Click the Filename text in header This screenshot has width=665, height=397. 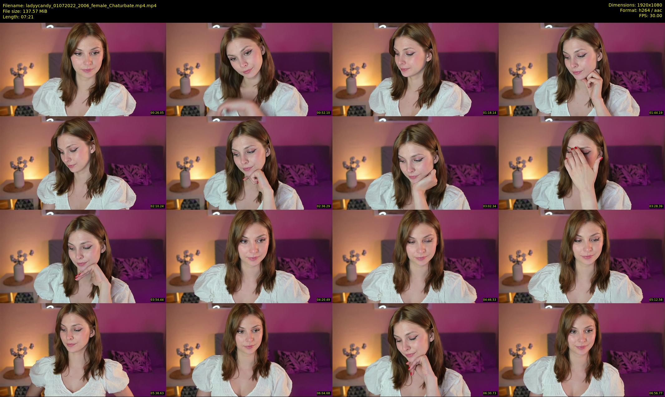tap(80, 6)
